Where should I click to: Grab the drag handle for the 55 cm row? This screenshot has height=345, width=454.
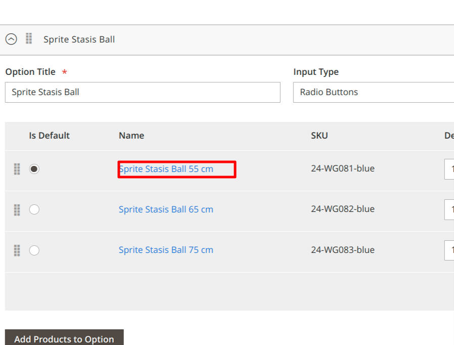[17, 168]
